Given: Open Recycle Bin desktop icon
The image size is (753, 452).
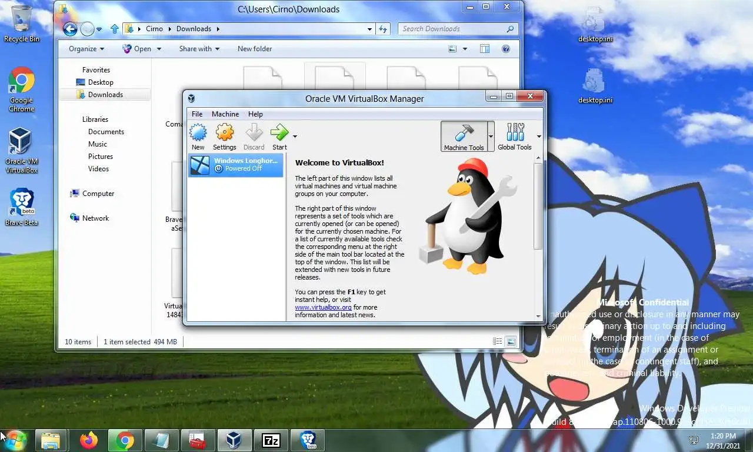Looking at the screenshot, I should [22, 24].
